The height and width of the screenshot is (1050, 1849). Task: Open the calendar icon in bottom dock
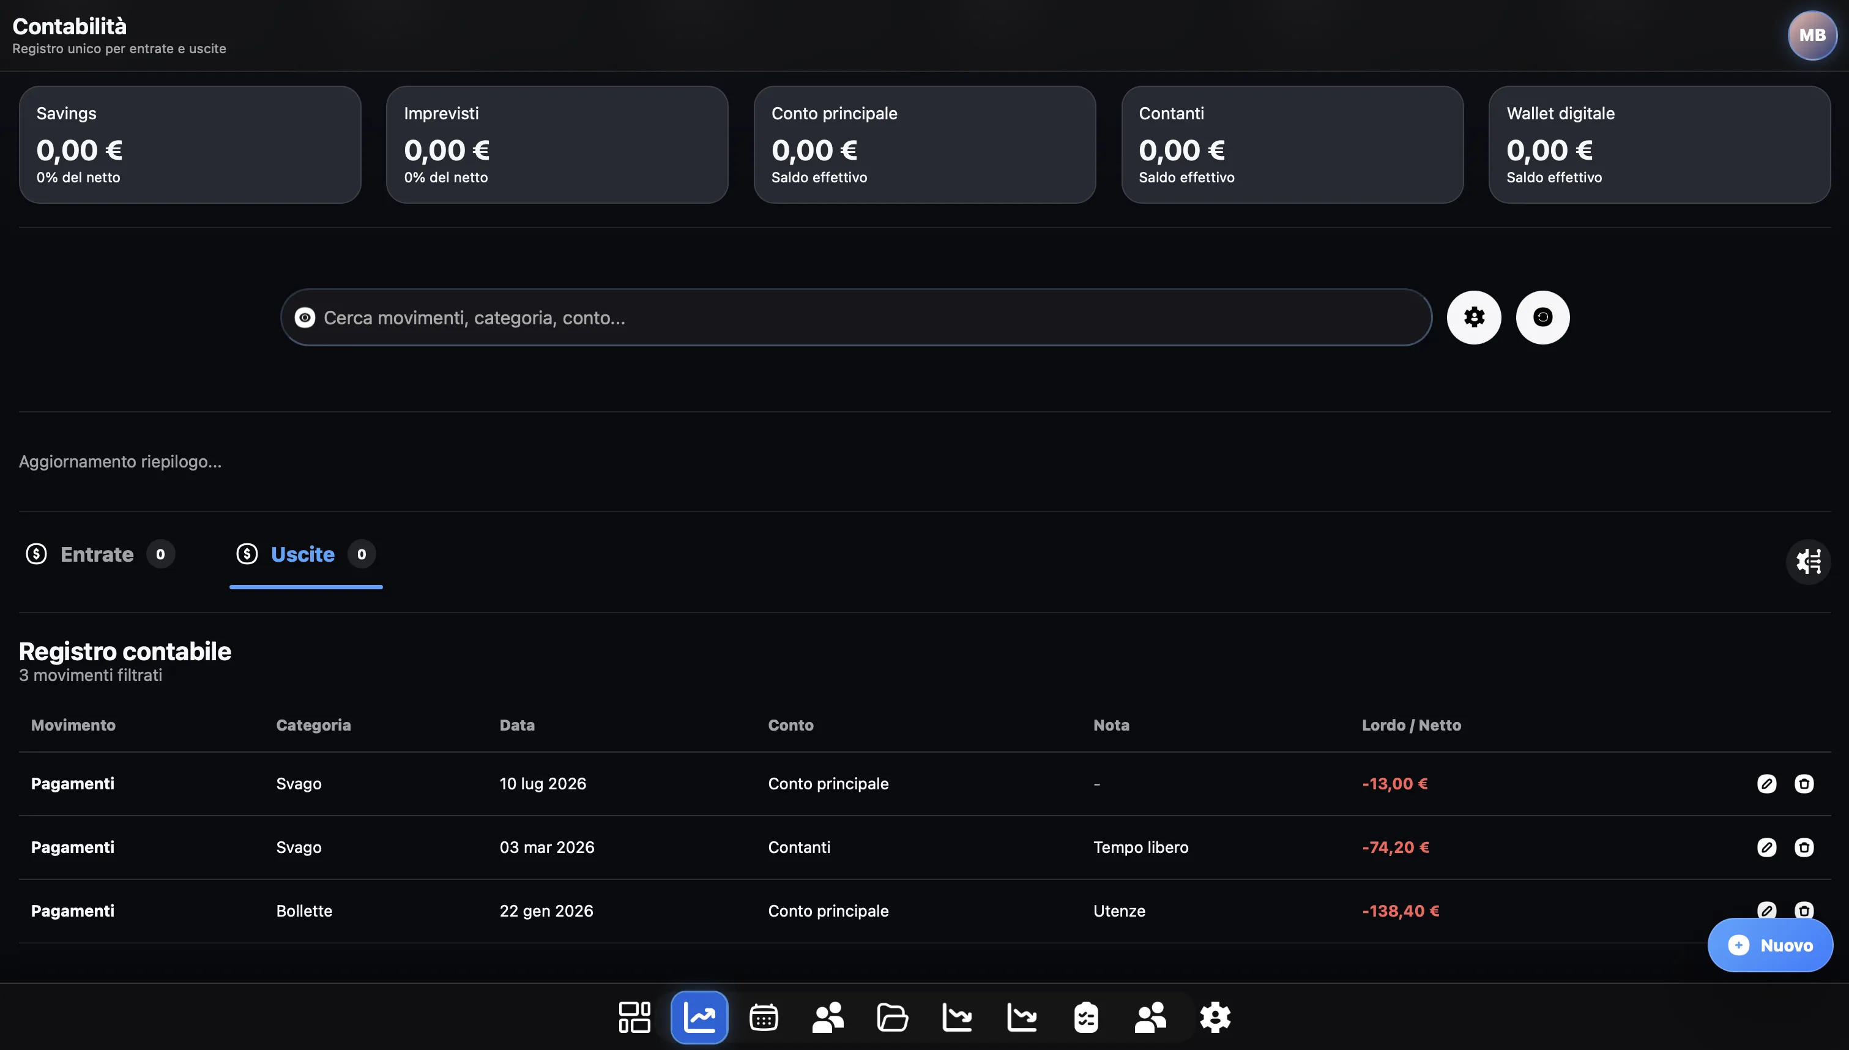pos(764,1017)
